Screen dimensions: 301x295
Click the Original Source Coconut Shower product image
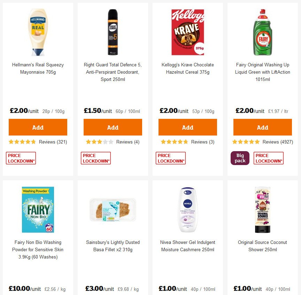coord(262,209)
